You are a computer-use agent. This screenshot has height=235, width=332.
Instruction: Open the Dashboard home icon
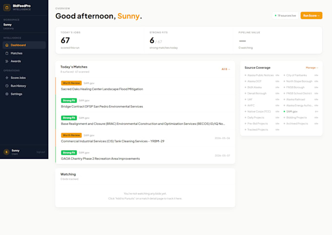pos(7,45)
